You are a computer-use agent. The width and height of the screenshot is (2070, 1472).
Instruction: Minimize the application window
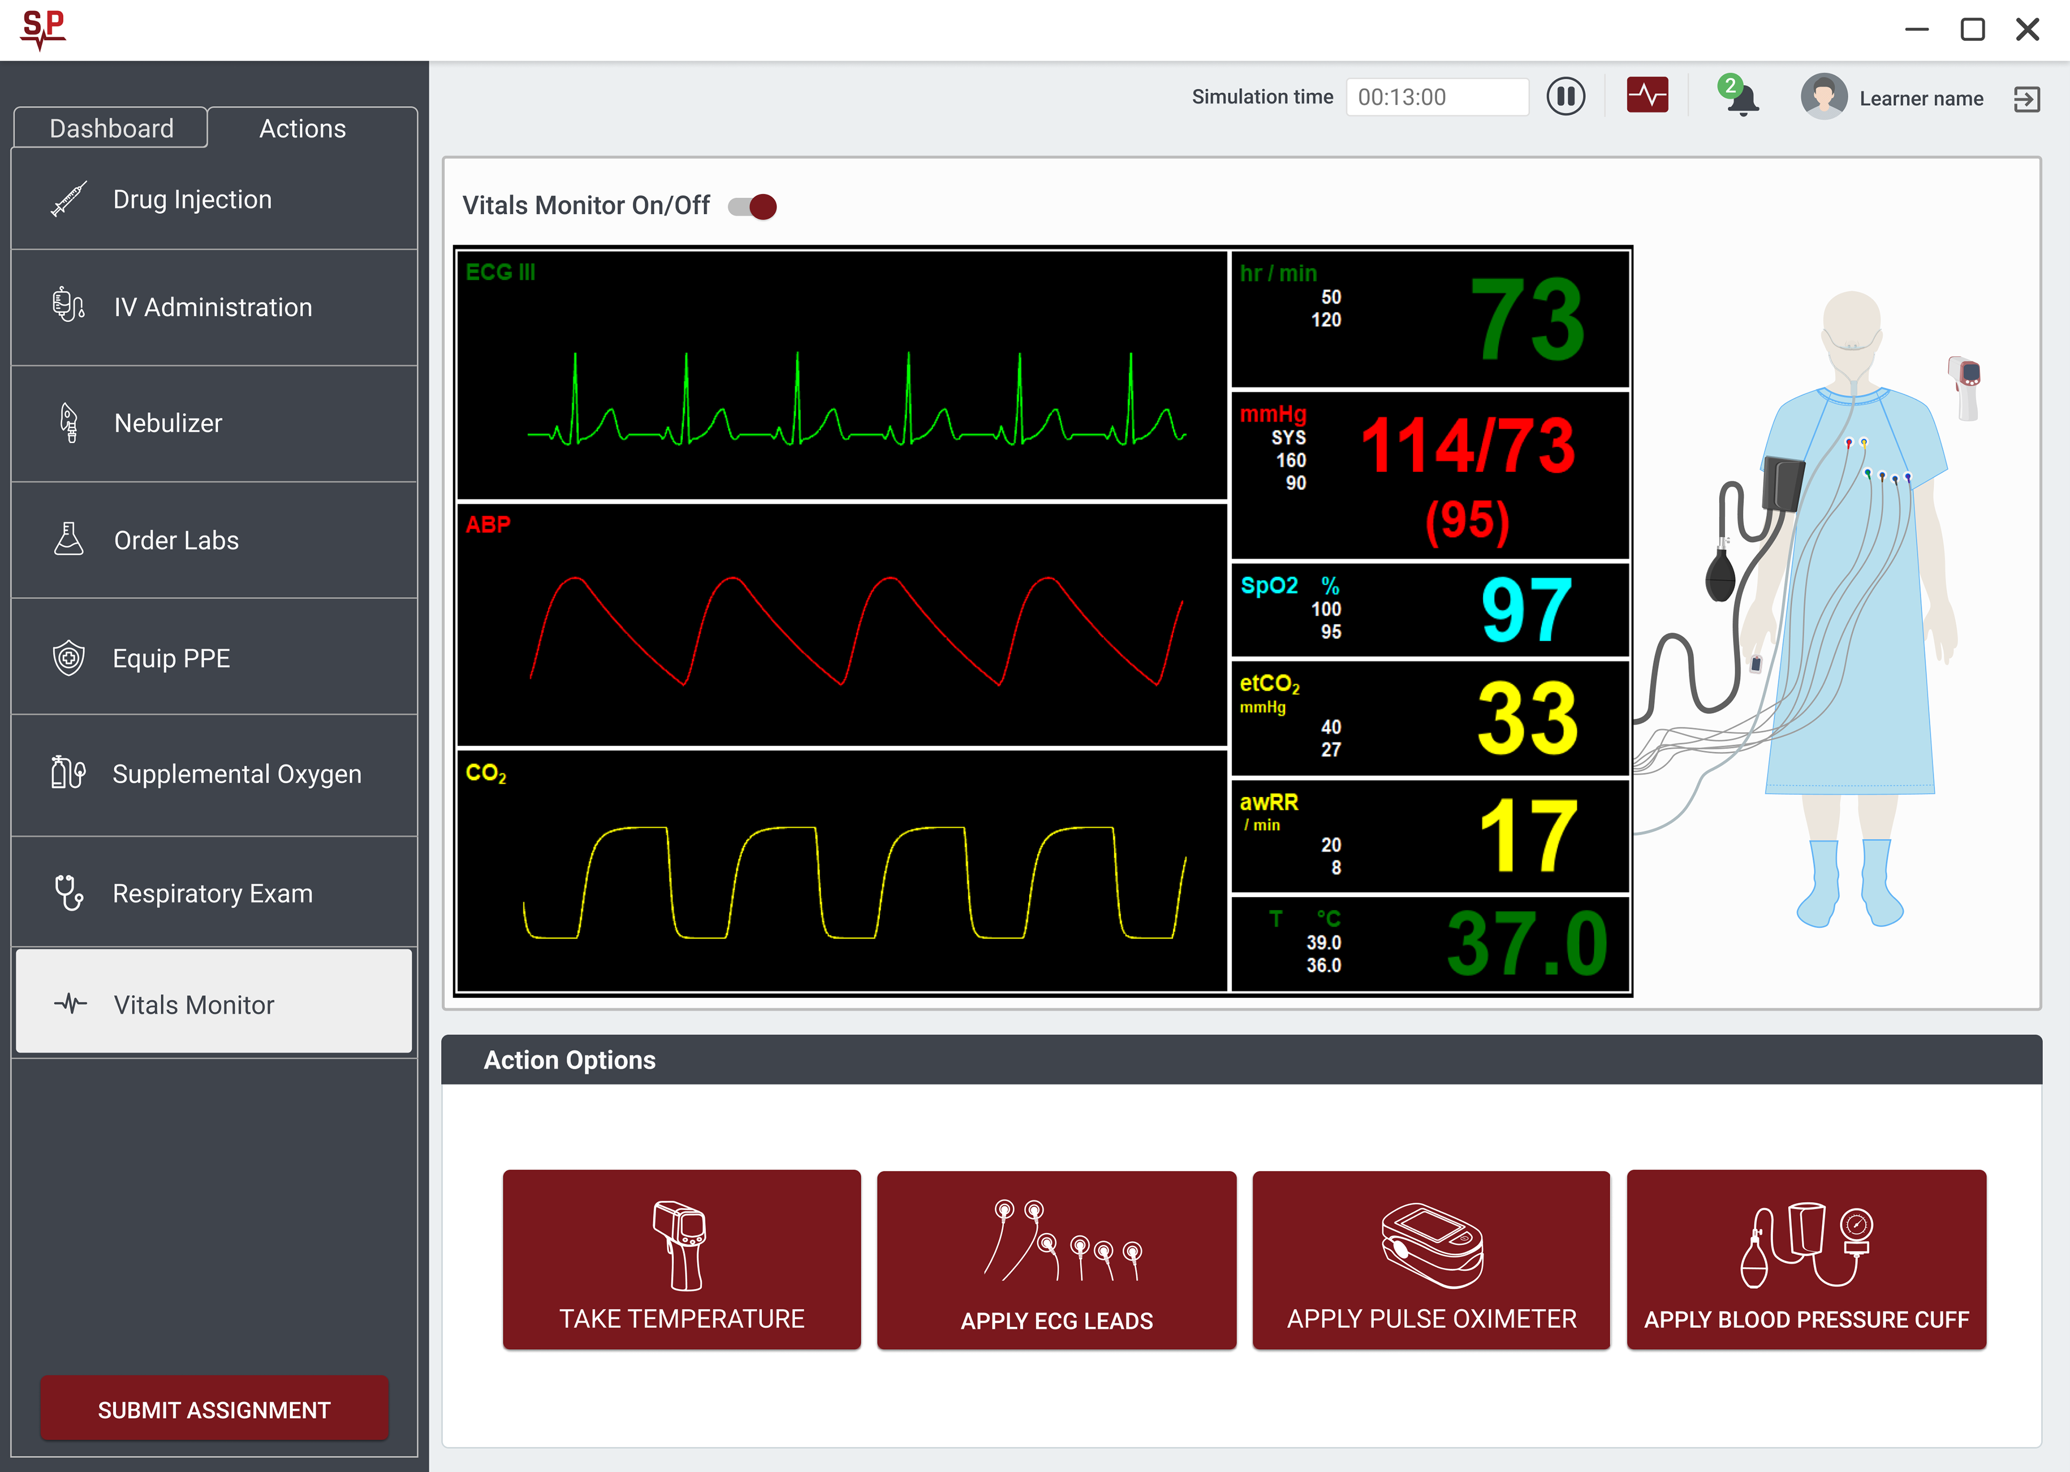(1917, 30)
